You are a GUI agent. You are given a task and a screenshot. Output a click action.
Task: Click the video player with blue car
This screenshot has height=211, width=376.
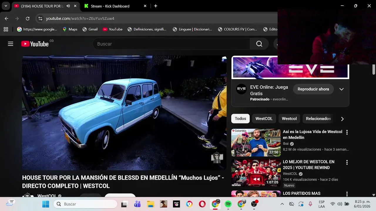coord(124,113)
